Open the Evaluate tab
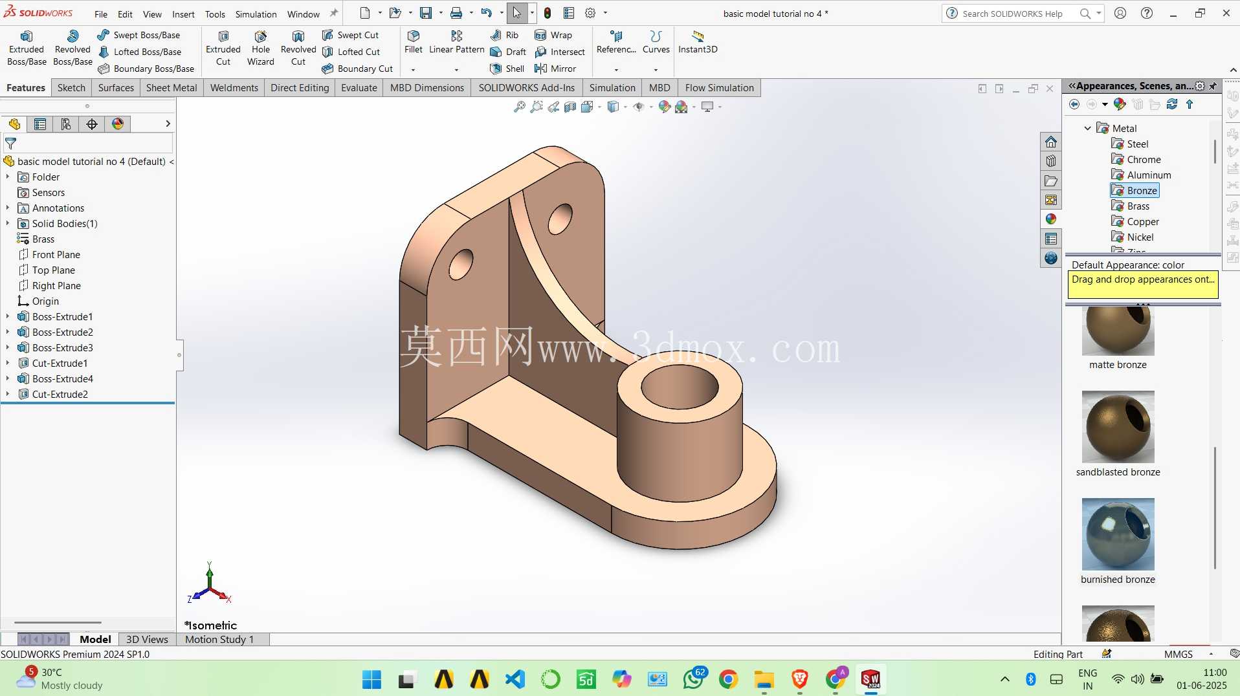The height and width of the screenshot is (696, 1240). [x=359, y=88]
